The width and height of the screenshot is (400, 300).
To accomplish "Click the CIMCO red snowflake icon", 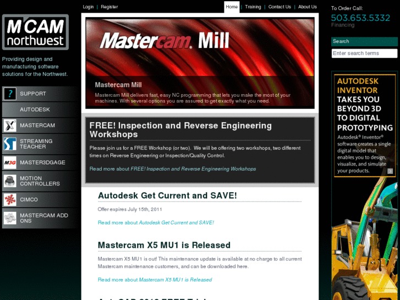I will coord(10,200).
